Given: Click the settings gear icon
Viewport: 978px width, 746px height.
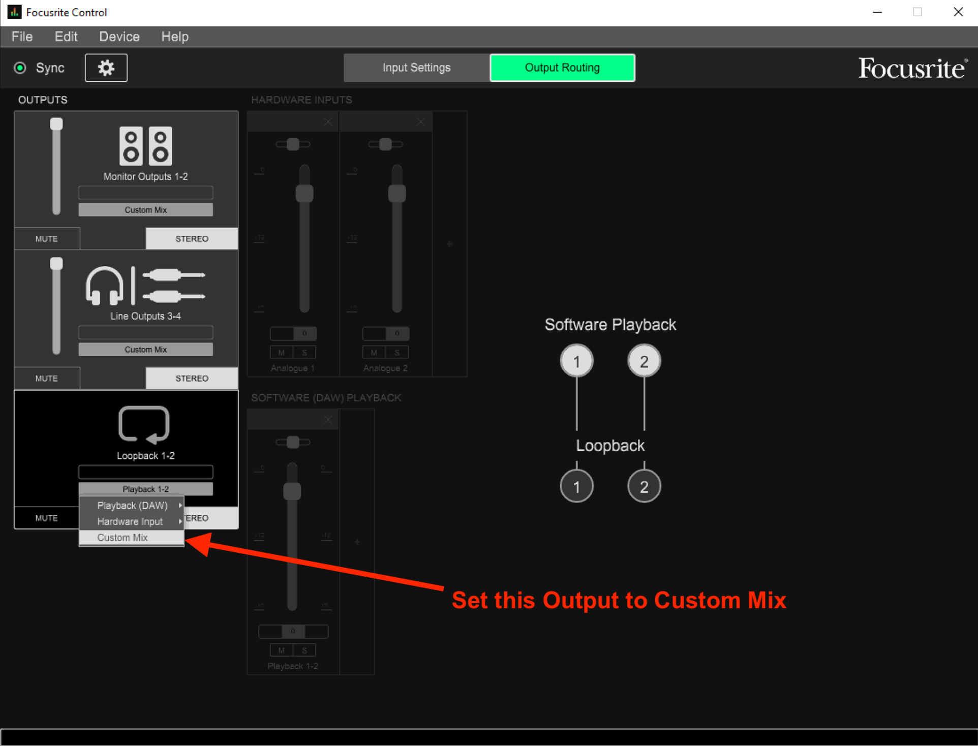Looking at the screenshot, I should [x=106, y=68].
